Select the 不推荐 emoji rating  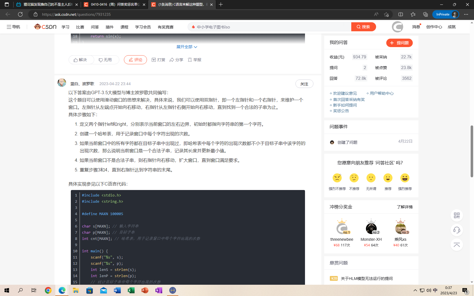[x=354, y=178]
